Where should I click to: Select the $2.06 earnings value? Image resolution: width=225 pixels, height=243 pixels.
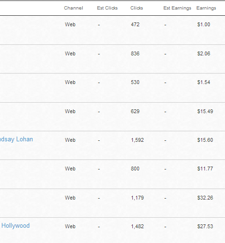(x=204, y=53)
